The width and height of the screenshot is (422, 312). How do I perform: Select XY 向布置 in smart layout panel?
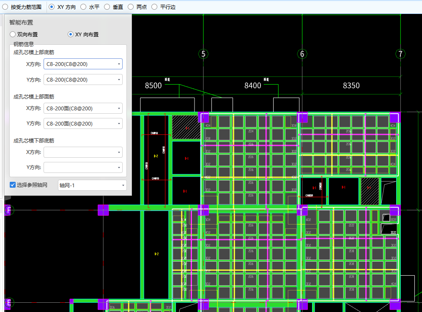click(x=71, y=35)
